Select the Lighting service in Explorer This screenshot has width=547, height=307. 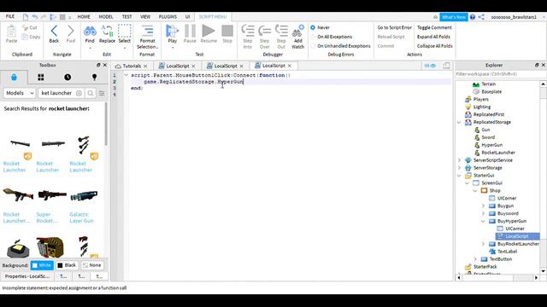tap(482, 107)
